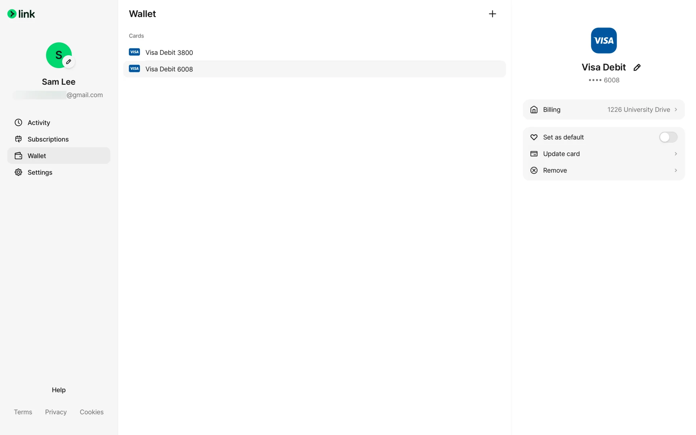Click the Update card icon

534,154
